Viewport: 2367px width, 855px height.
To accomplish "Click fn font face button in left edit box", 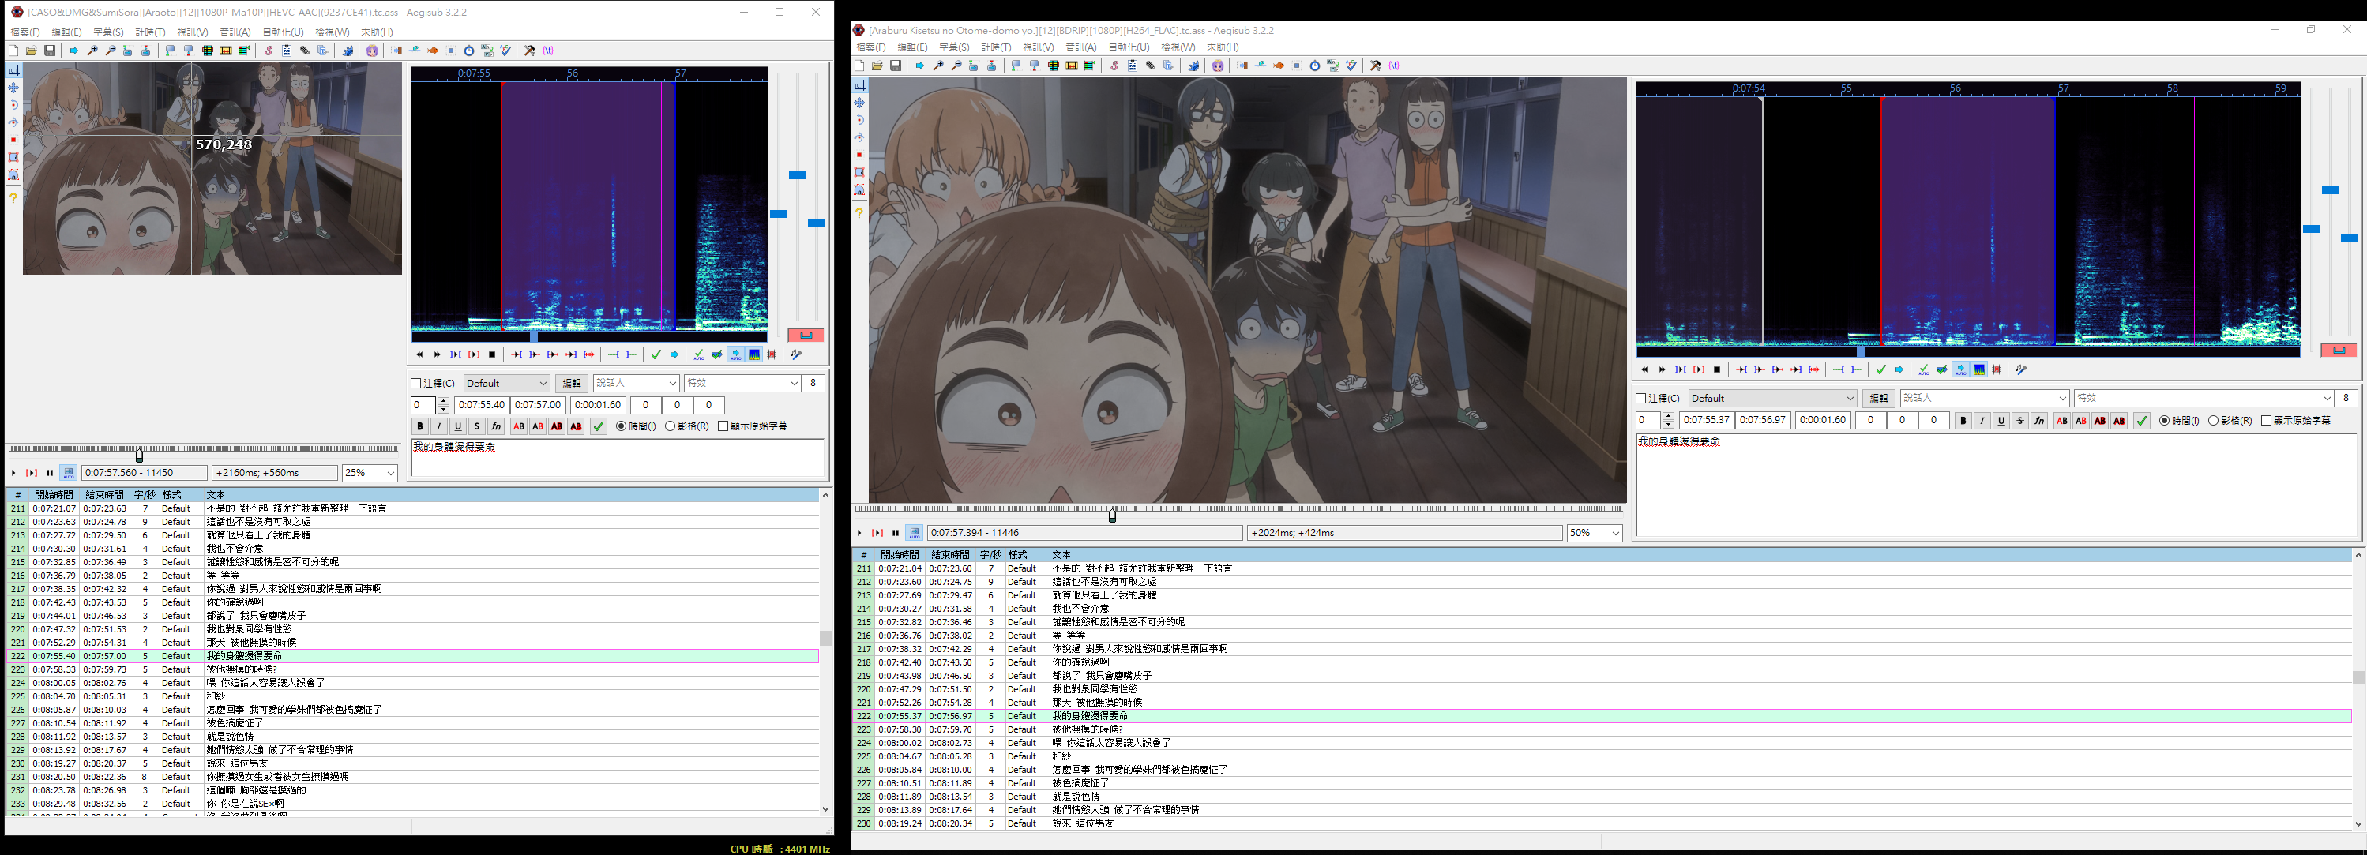I will [x=496, y=426].
